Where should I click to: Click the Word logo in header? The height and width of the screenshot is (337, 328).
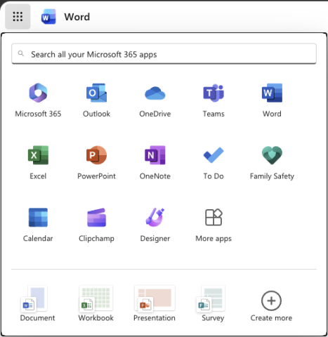48,17
